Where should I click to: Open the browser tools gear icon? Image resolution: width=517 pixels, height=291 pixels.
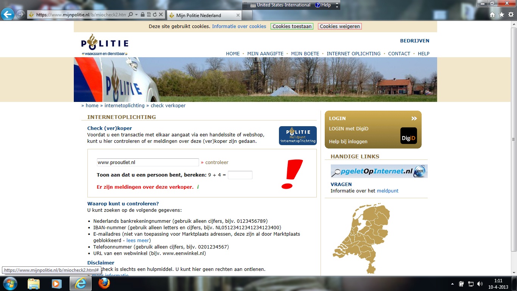[x=511, y=15]
